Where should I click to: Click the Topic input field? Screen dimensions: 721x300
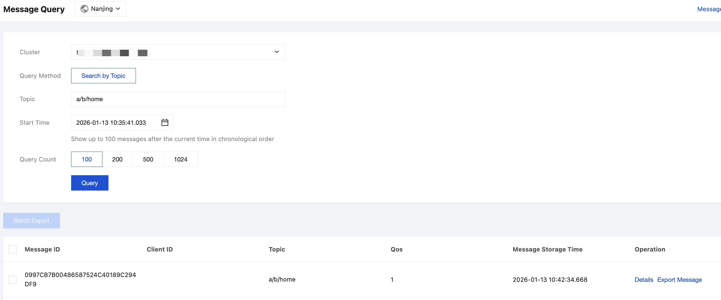click(178, 99)
